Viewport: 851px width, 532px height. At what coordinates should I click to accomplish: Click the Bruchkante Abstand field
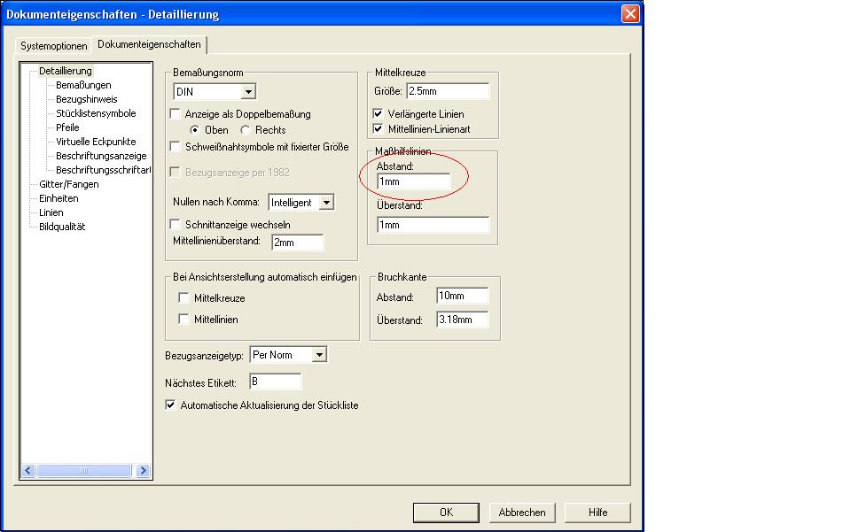pyautogui.click(x=463, y=296)
